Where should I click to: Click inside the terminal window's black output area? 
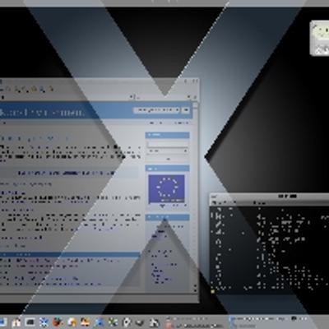point(269,249)
